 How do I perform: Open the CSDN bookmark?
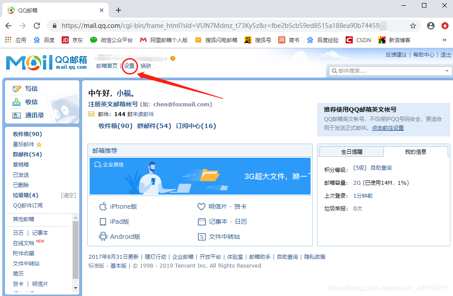[358, 40]
